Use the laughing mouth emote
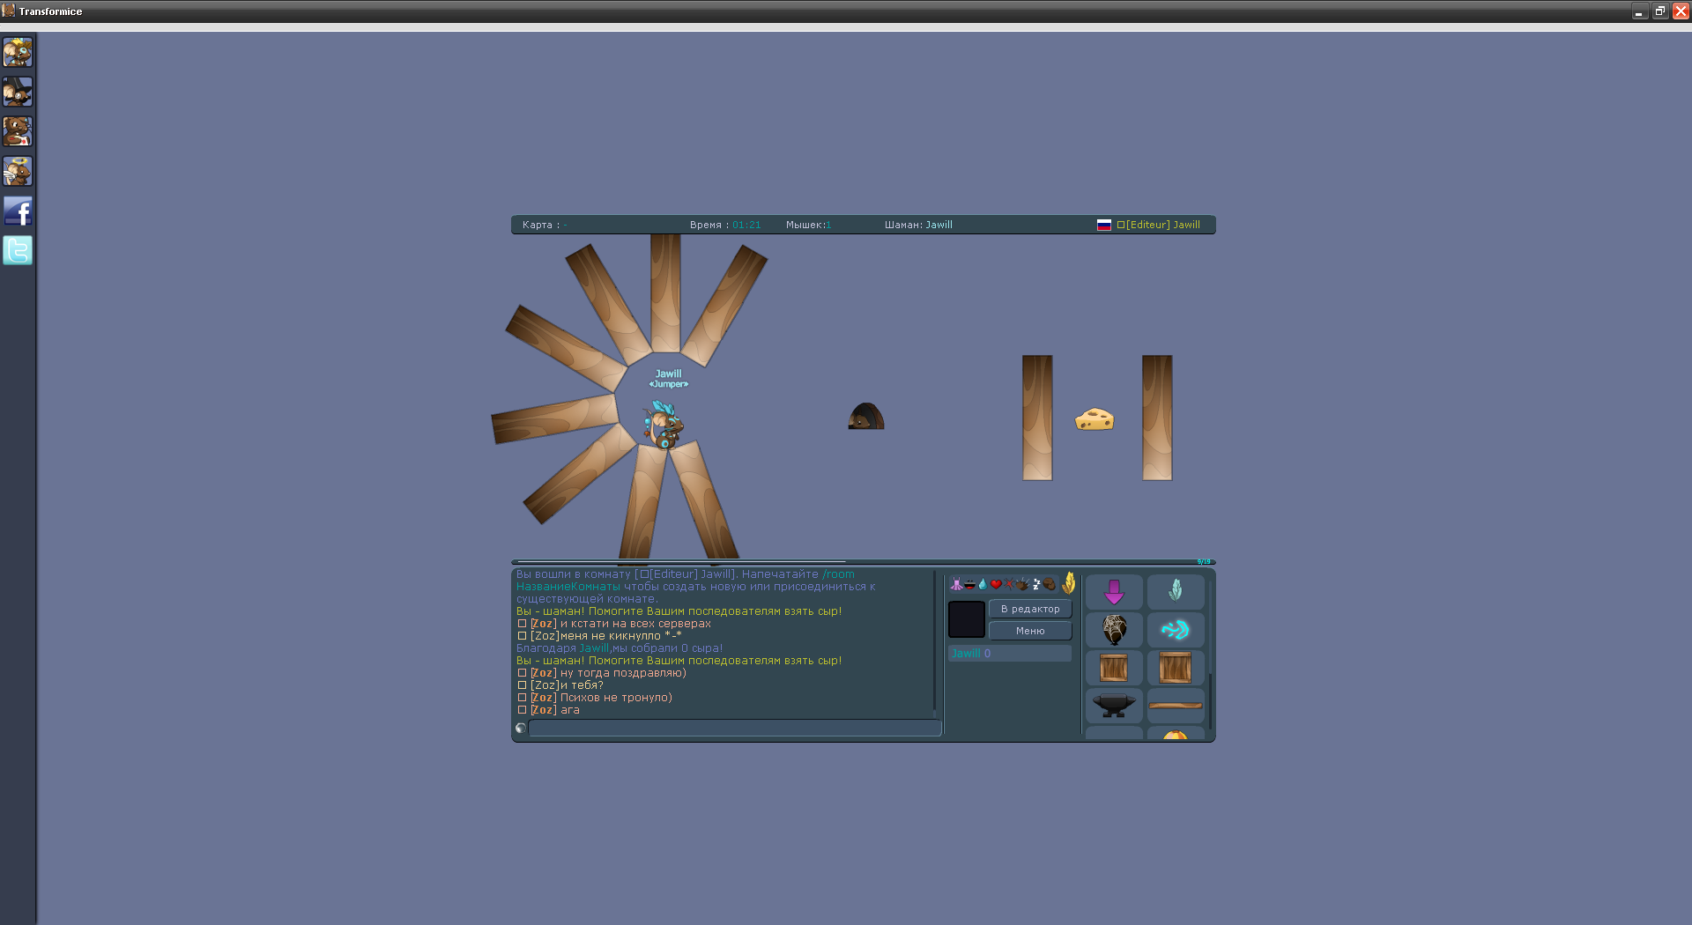The image size is (1692, 925). coord(969,584)
